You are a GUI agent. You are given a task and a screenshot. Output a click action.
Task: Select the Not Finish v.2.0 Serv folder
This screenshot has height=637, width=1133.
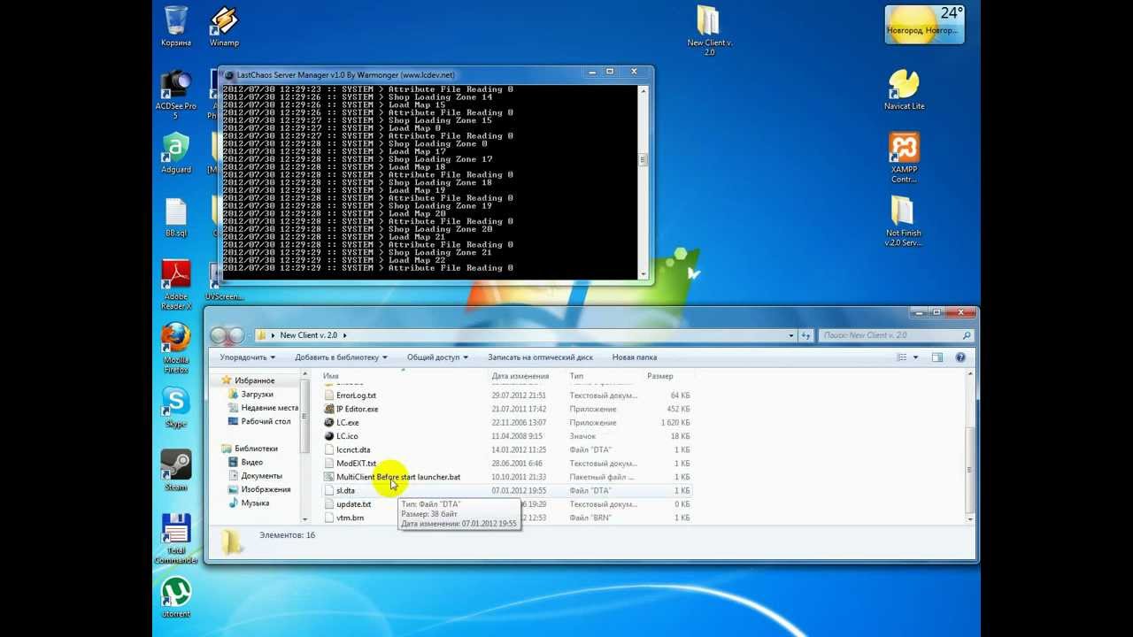coord(904,221)
